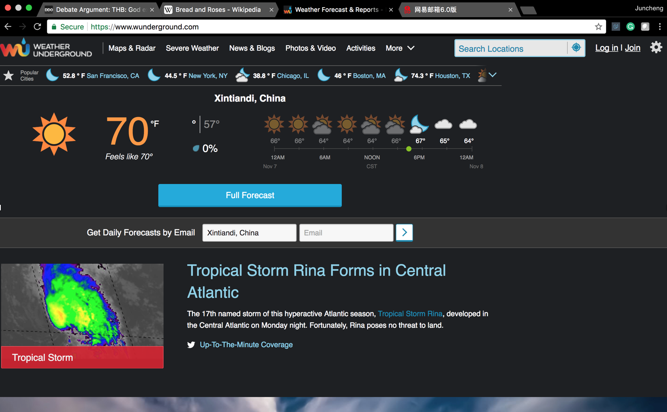
Task: Click the Xintiandi, China location heading
Action: point(250,98)
